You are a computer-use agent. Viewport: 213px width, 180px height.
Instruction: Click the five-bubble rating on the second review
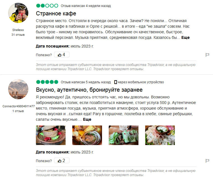(47, 82)
